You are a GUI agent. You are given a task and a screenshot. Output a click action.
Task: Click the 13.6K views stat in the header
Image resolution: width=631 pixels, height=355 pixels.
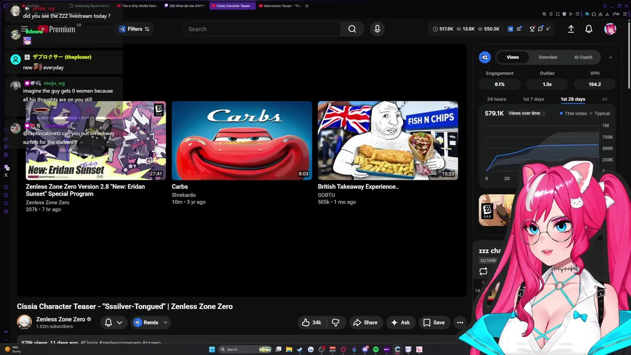465,29
